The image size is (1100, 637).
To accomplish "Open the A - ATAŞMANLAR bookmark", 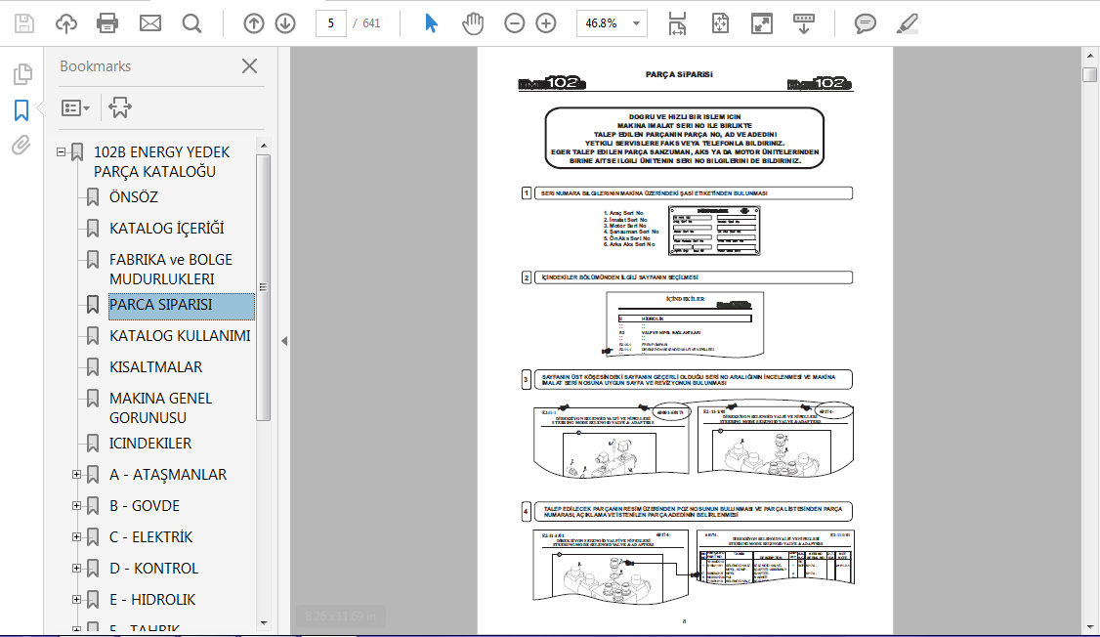I will (168, 474).
